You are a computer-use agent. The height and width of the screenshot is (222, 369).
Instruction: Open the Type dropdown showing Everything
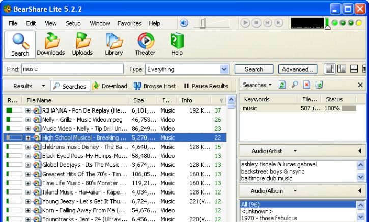224,69
